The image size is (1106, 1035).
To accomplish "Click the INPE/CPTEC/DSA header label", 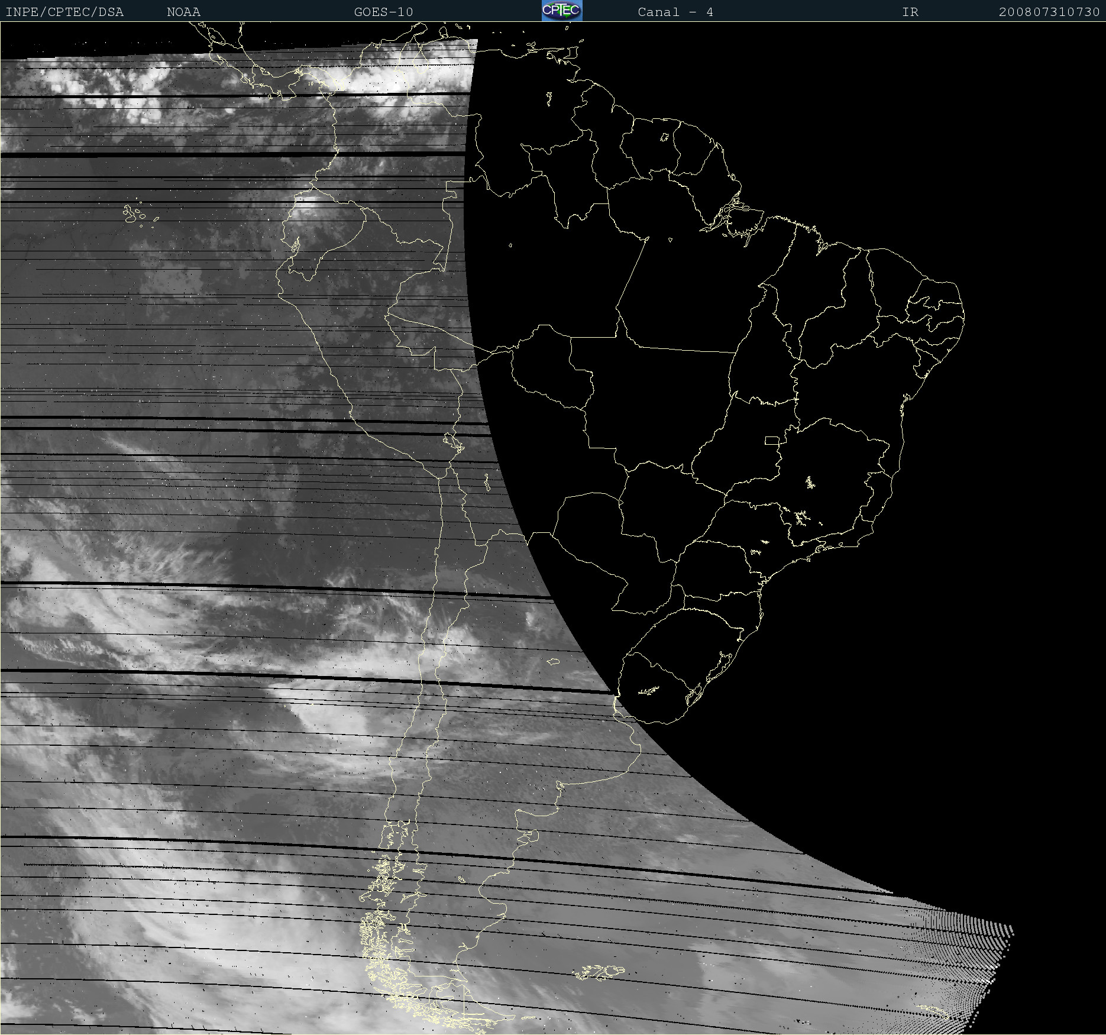I will 64,12.
